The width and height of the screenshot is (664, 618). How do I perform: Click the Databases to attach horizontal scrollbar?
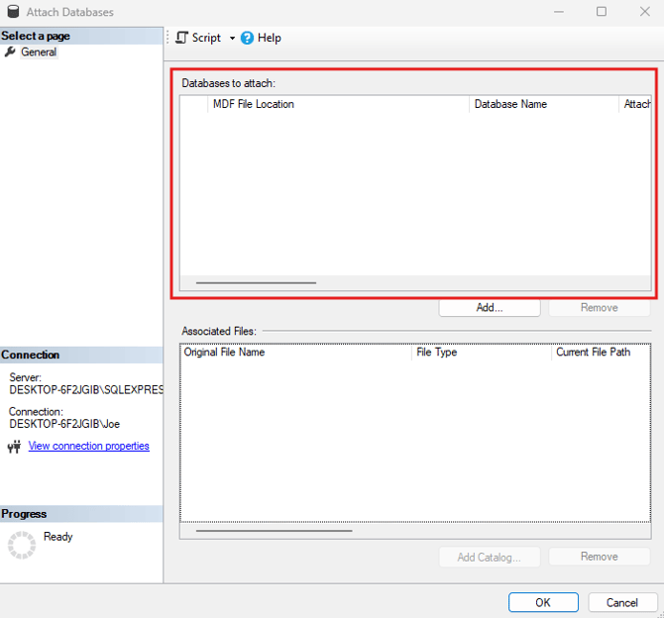[x=257, y=282]
